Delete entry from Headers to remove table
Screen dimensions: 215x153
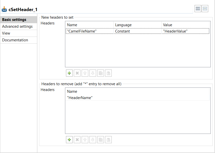(77, 140)
